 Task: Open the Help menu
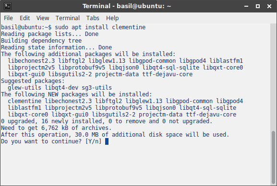click(x=112, y=18)
